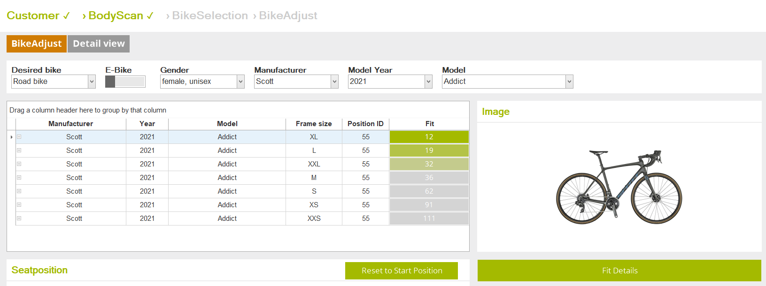Sort by Frame size column header

click(314, 124)
